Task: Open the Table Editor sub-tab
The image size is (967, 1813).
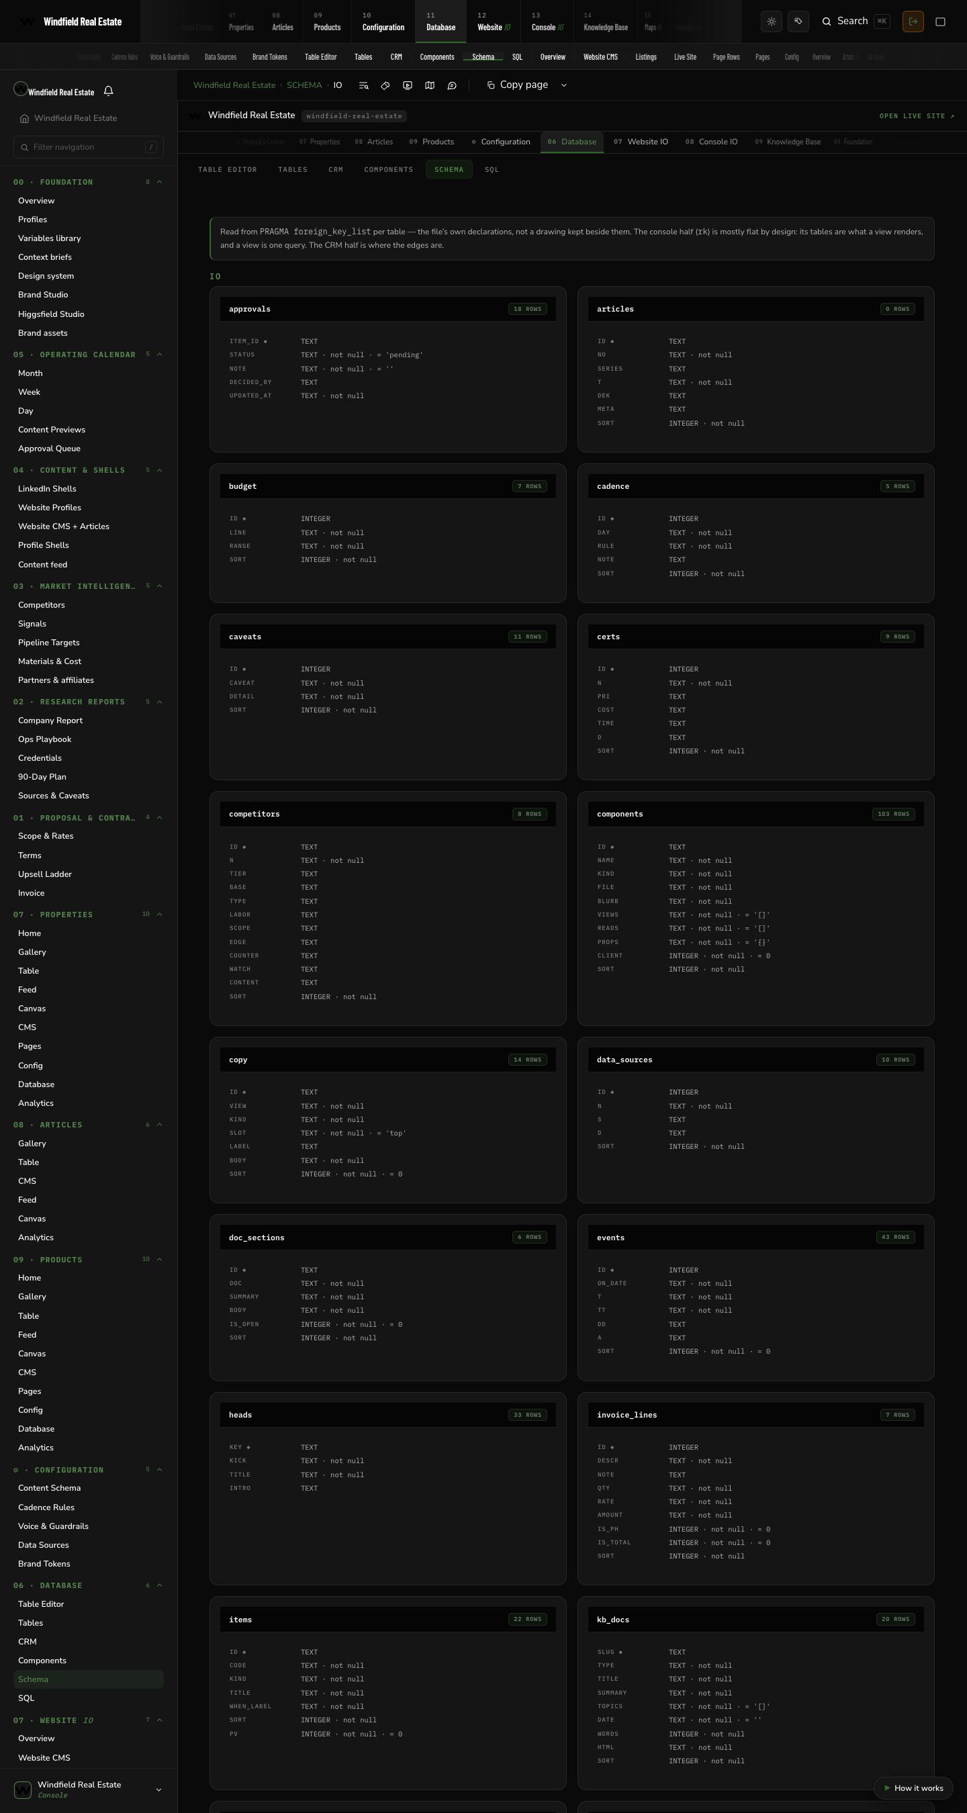Action: pyautogui.click(x=228, y=170)
